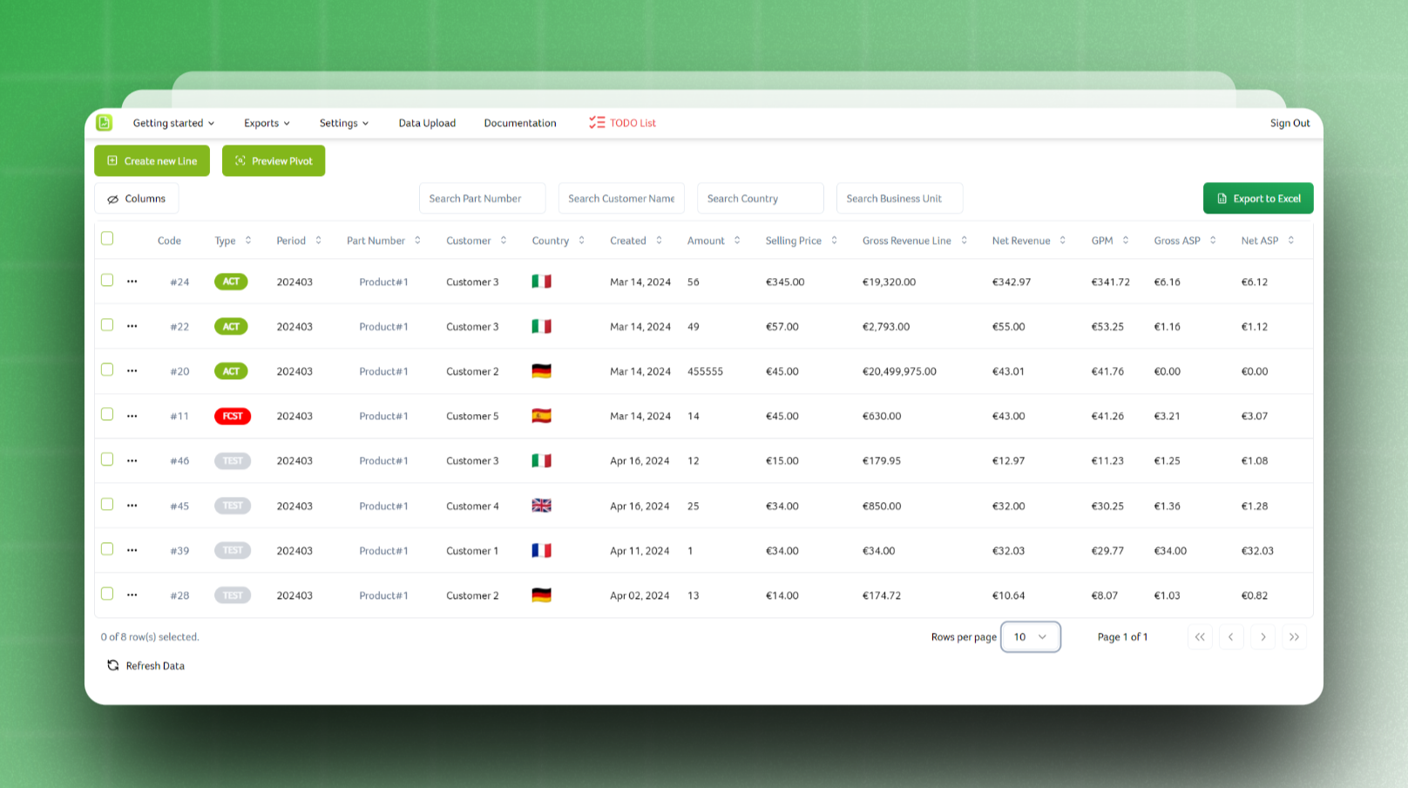This screenshot has height=788, width=1408.
Task: Focus the Search Country field
Action: [761, 199]
